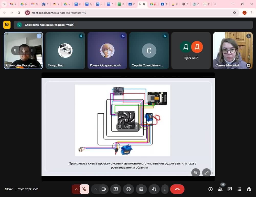Open the meeting details info icon
Viewport: 256px width, 197px height.
pos(210,189)
